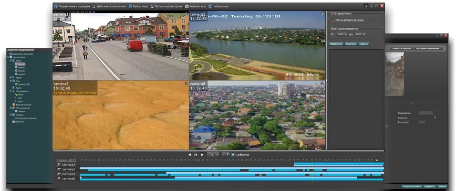Click Отмена in the right window
The height and width of the screenshot is (191, 456).
442,187
